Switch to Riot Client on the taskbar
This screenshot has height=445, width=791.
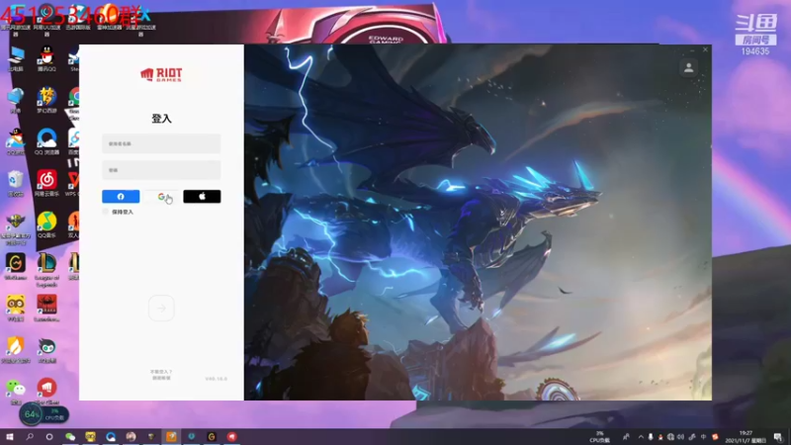coord(231,436)
